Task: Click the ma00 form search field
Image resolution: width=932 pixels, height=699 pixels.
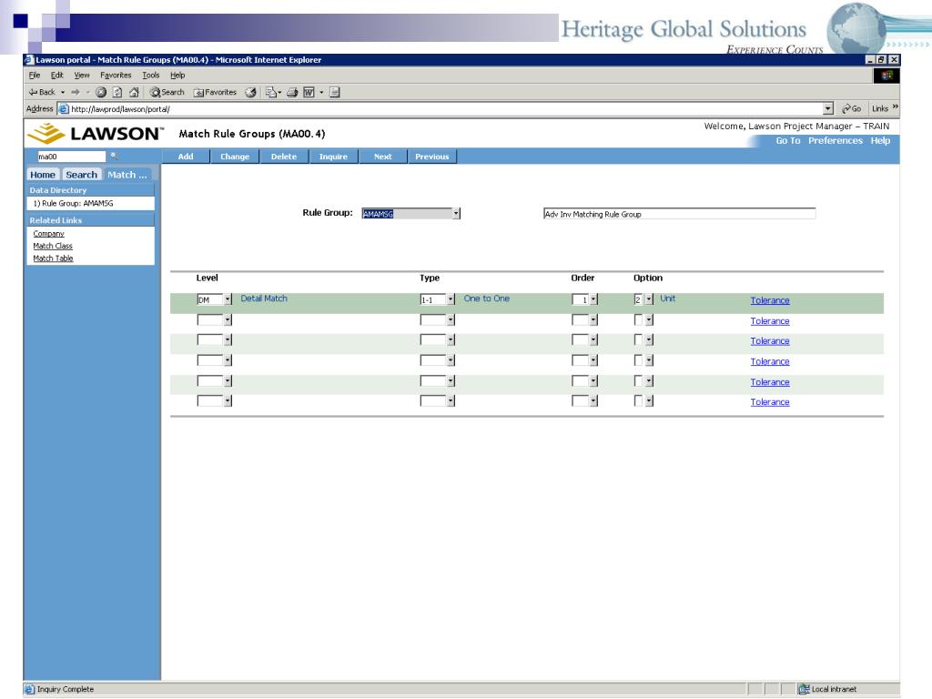Action: pos(71,157)
